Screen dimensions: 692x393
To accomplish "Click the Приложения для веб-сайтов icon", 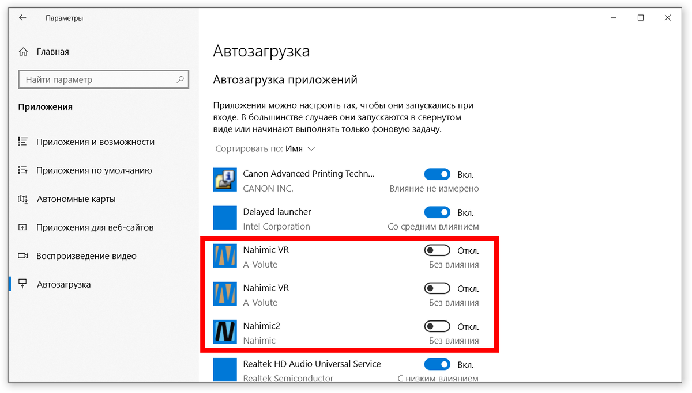I will (x=23, y=227).
